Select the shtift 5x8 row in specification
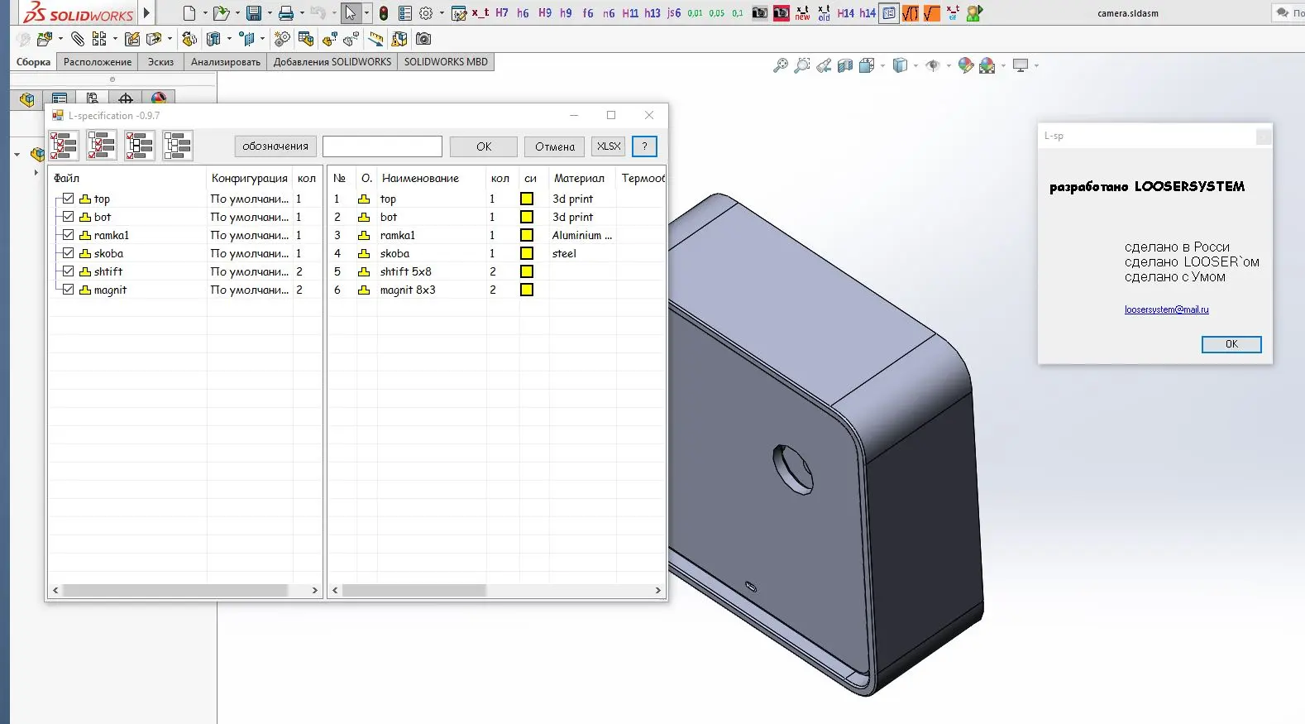 [x=497, y=271]
